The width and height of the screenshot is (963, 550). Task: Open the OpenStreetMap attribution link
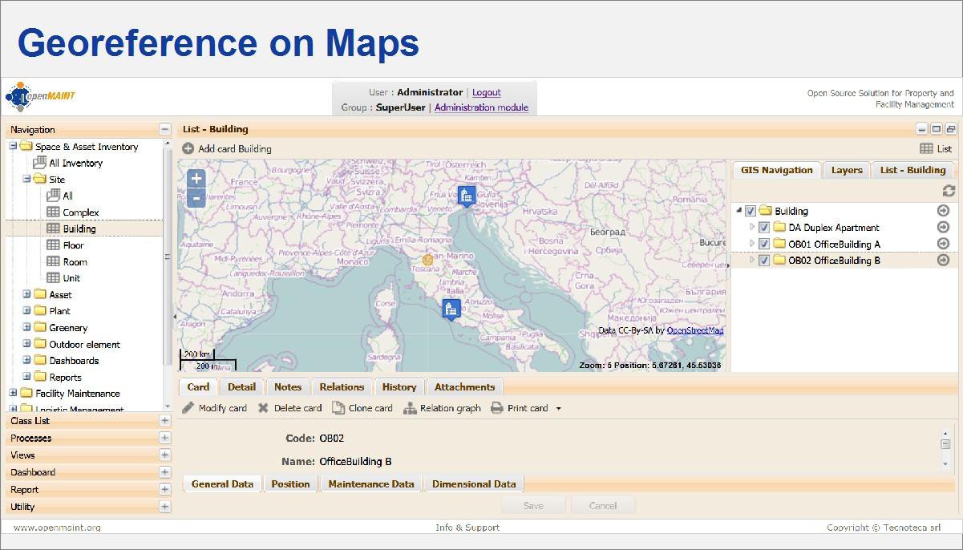(x=694, y=330)
